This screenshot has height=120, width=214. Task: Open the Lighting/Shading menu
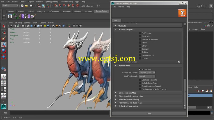coord(52,2)
